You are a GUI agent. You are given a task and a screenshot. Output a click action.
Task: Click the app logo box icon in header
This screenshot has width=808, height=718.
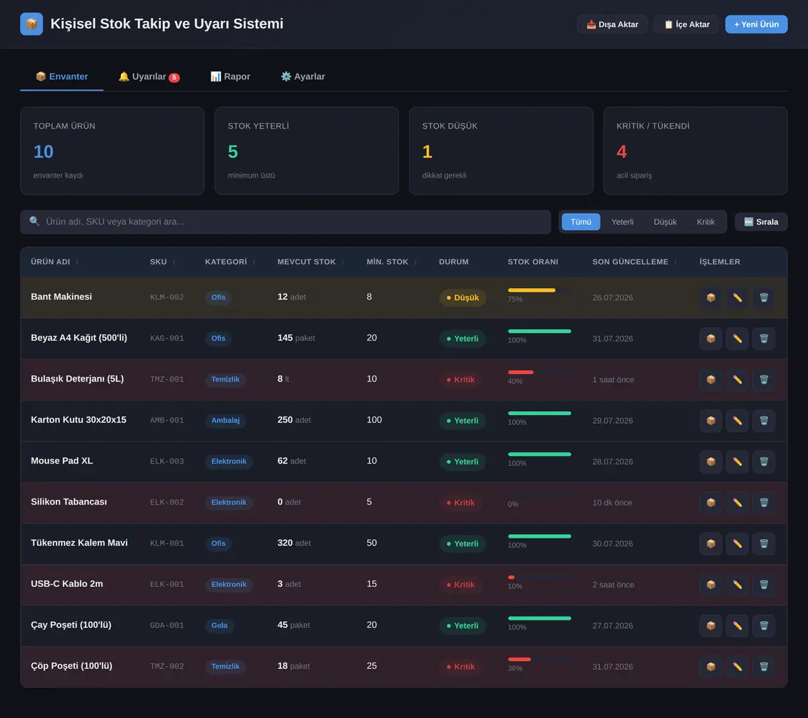[32, 24]
